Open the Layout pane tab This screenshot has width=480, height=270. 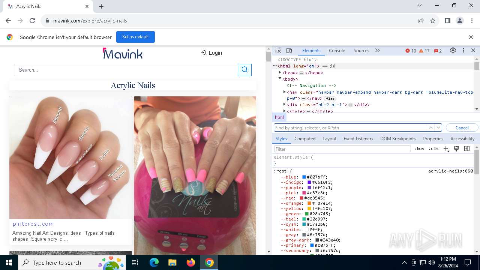(330, 139)
